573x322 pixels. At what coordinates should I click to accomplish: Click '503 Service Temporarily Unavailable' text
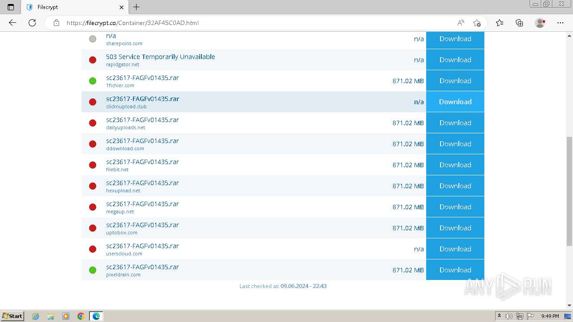161,57
